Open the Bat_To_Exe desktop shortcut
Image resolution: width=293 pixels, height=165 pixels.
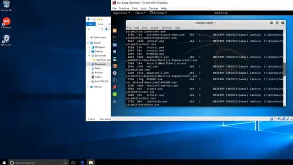(6, 40)
